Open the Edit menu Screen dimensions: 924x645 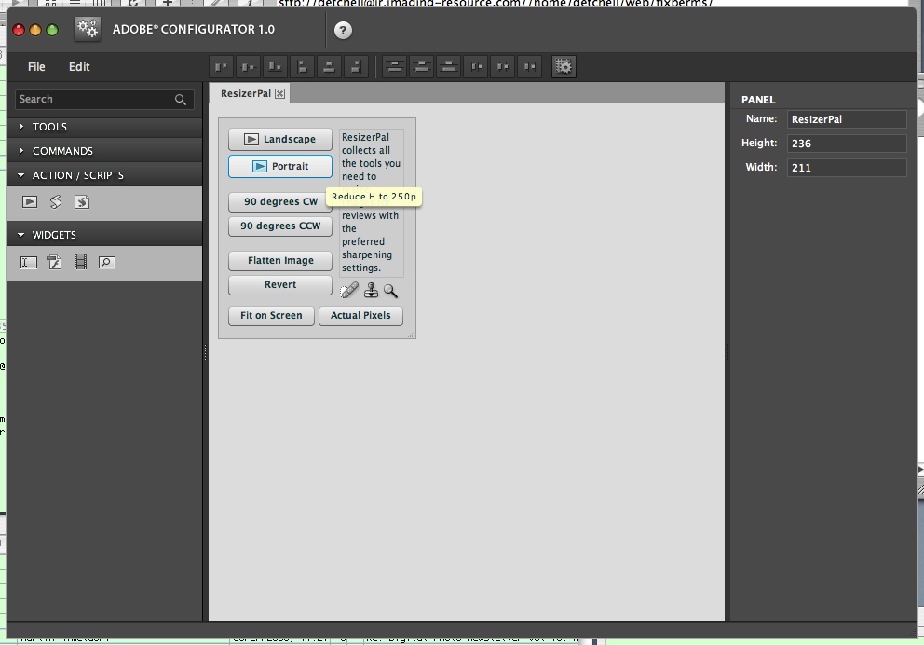point(79,67)
